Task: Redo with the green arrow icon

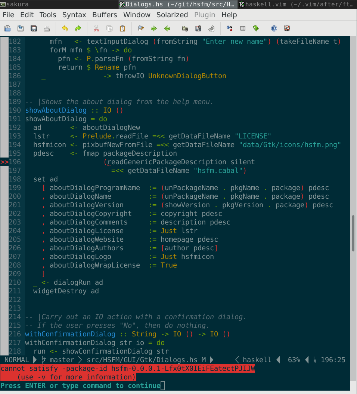Action: (78, 28)
